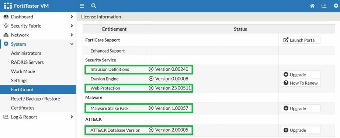
Task: Click the Network topology icon
Action: point(6,35)
